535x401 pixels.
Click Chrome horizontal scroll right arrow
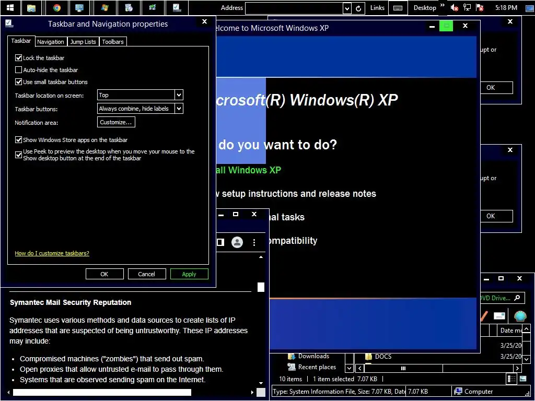point(252,392)
